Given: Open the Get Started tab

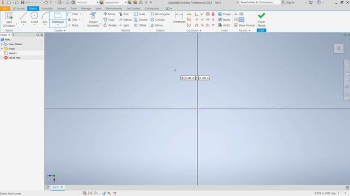Looking at the screenshot, I should (x=133, y=9).
